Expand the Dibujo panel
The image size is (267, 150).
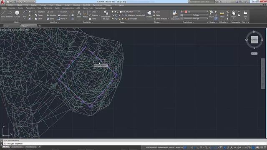pyautogui.click(x=17, y=22)
